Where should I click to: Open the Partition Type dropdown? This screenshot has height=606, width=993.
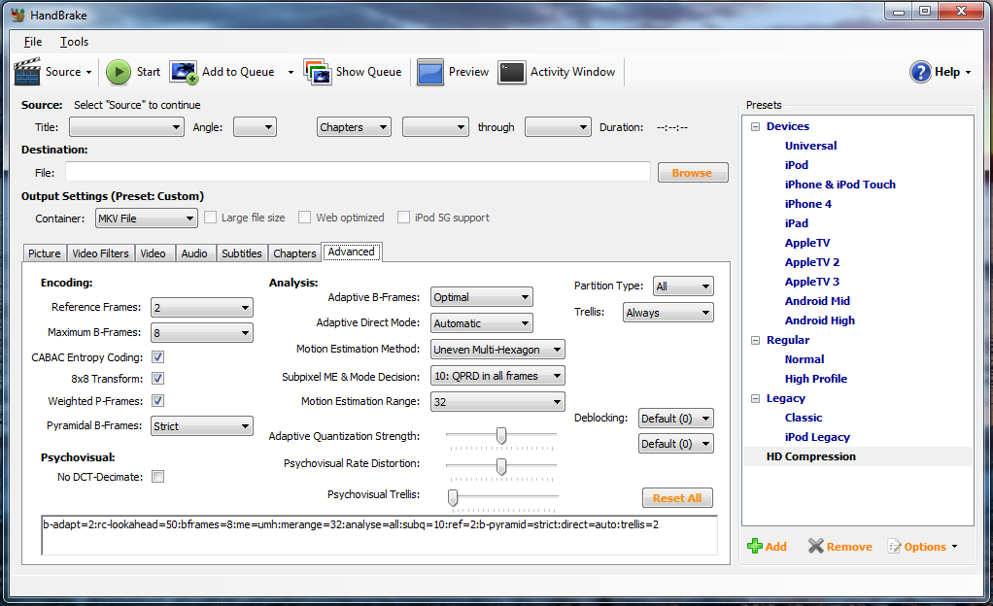[683, 286]
